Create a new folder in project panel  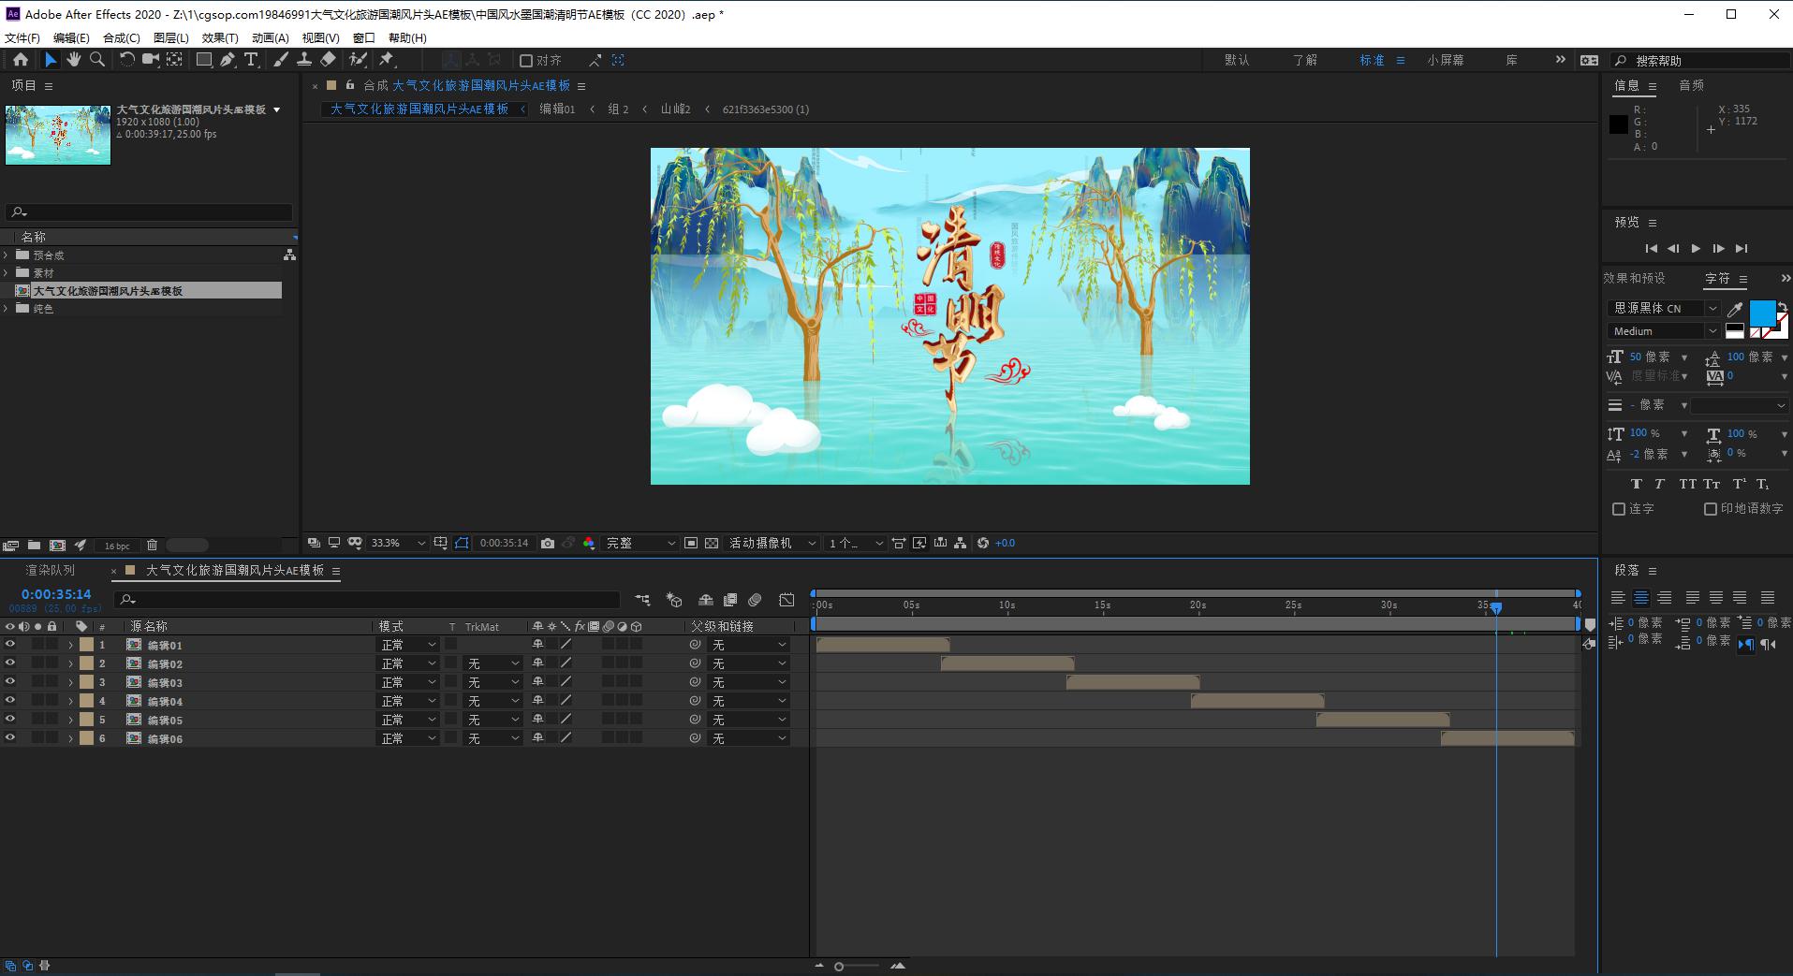[34, 545]
